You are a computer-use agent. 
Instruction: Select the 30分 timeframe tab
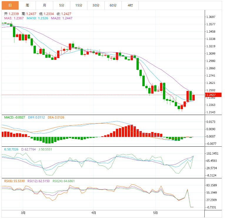96,6
